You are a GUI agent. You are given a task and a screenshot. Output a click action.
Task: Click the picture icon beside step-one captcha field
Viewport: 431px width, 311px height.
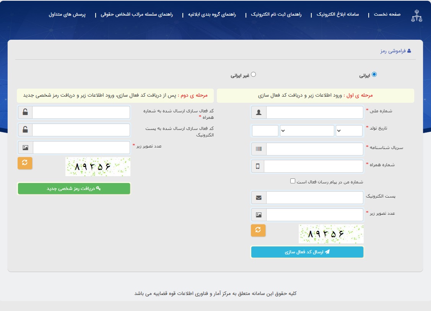pyautogui.click(x=259, y=215)
